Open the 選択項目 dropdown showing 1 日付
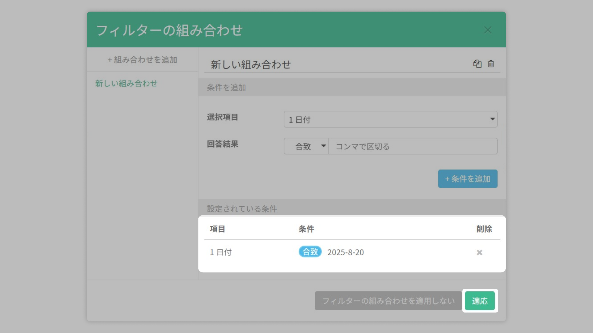 [x=390, y=119]
